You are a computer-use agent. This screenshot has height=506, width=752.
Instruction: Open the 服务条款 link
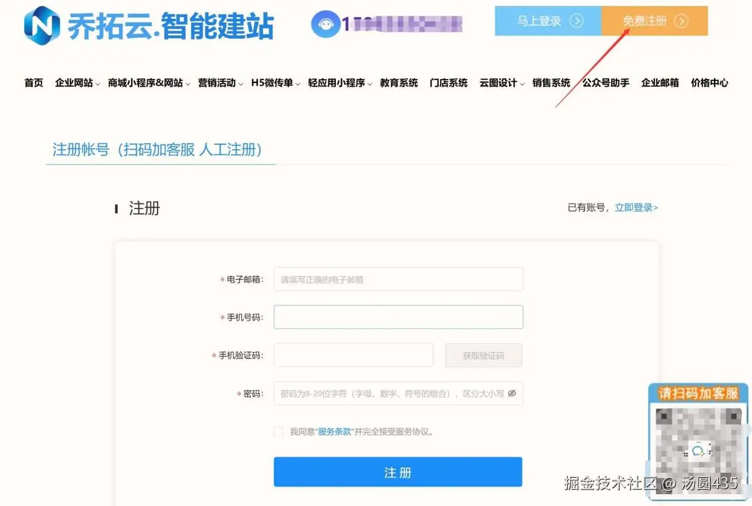pyautogui.click(x=335, y=431)
